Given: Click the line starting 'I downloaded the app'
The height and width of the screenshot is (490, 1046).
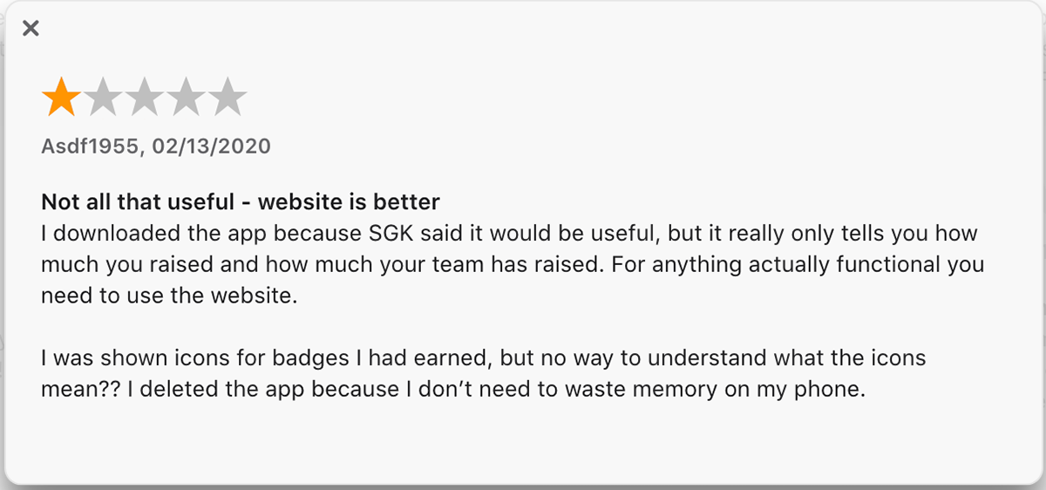Looking at the screenshot, I should [x=509, y=235].
